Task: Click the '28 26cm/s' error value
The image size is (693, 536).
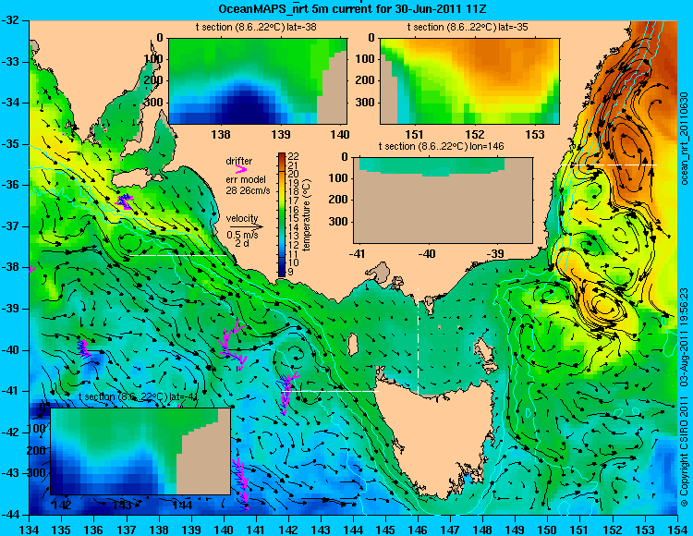Action: point(248,191)
